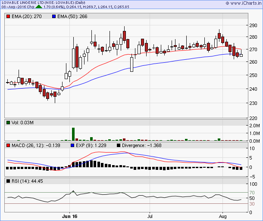263x221 pixels.
Task: Click the 'EMA (20): 270' label
Action: pyautogui.click(x=27, y=16)
